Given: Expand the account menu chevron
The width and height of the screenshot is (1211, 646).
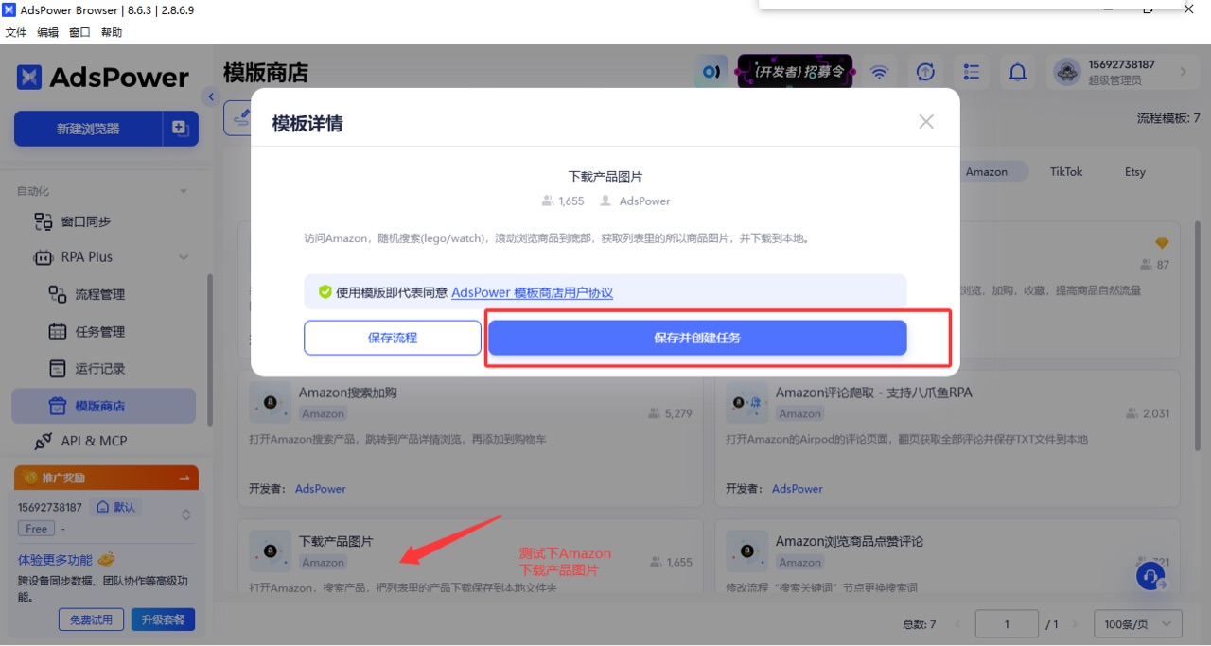Looking at the screenshot, I should click(1183, 72).
